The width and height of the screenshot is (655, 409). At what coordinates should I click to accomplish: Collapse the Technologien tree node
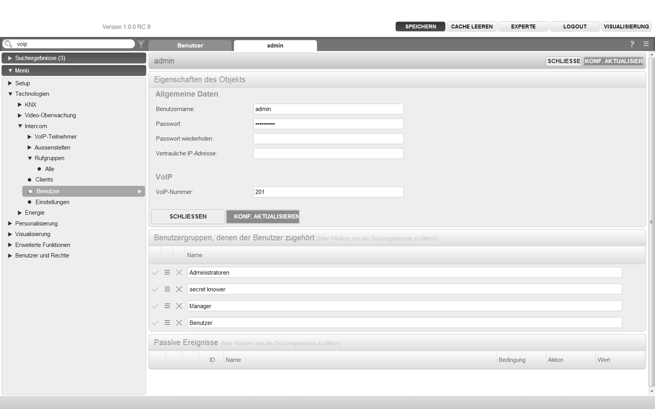(x=10, y=94)
